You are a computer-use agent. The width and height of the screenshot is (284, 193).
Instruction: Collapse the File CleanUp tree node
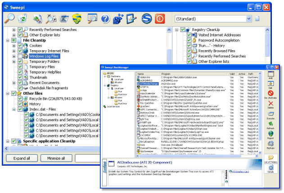pyautogui.click(x=8, y=40)
